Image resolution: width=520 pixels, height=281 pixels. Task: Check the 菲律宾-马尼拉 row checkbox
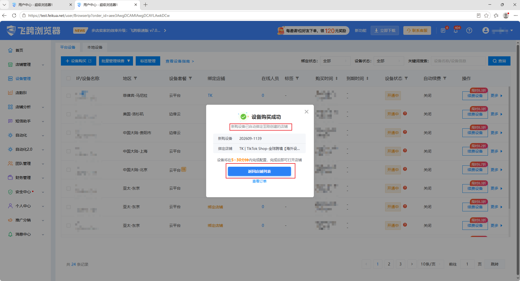pos(69,95)
